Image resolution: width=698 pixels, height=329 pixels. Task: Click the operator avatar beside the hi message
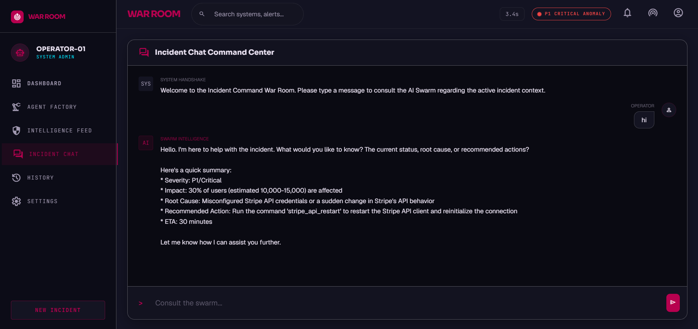(669, 110)
